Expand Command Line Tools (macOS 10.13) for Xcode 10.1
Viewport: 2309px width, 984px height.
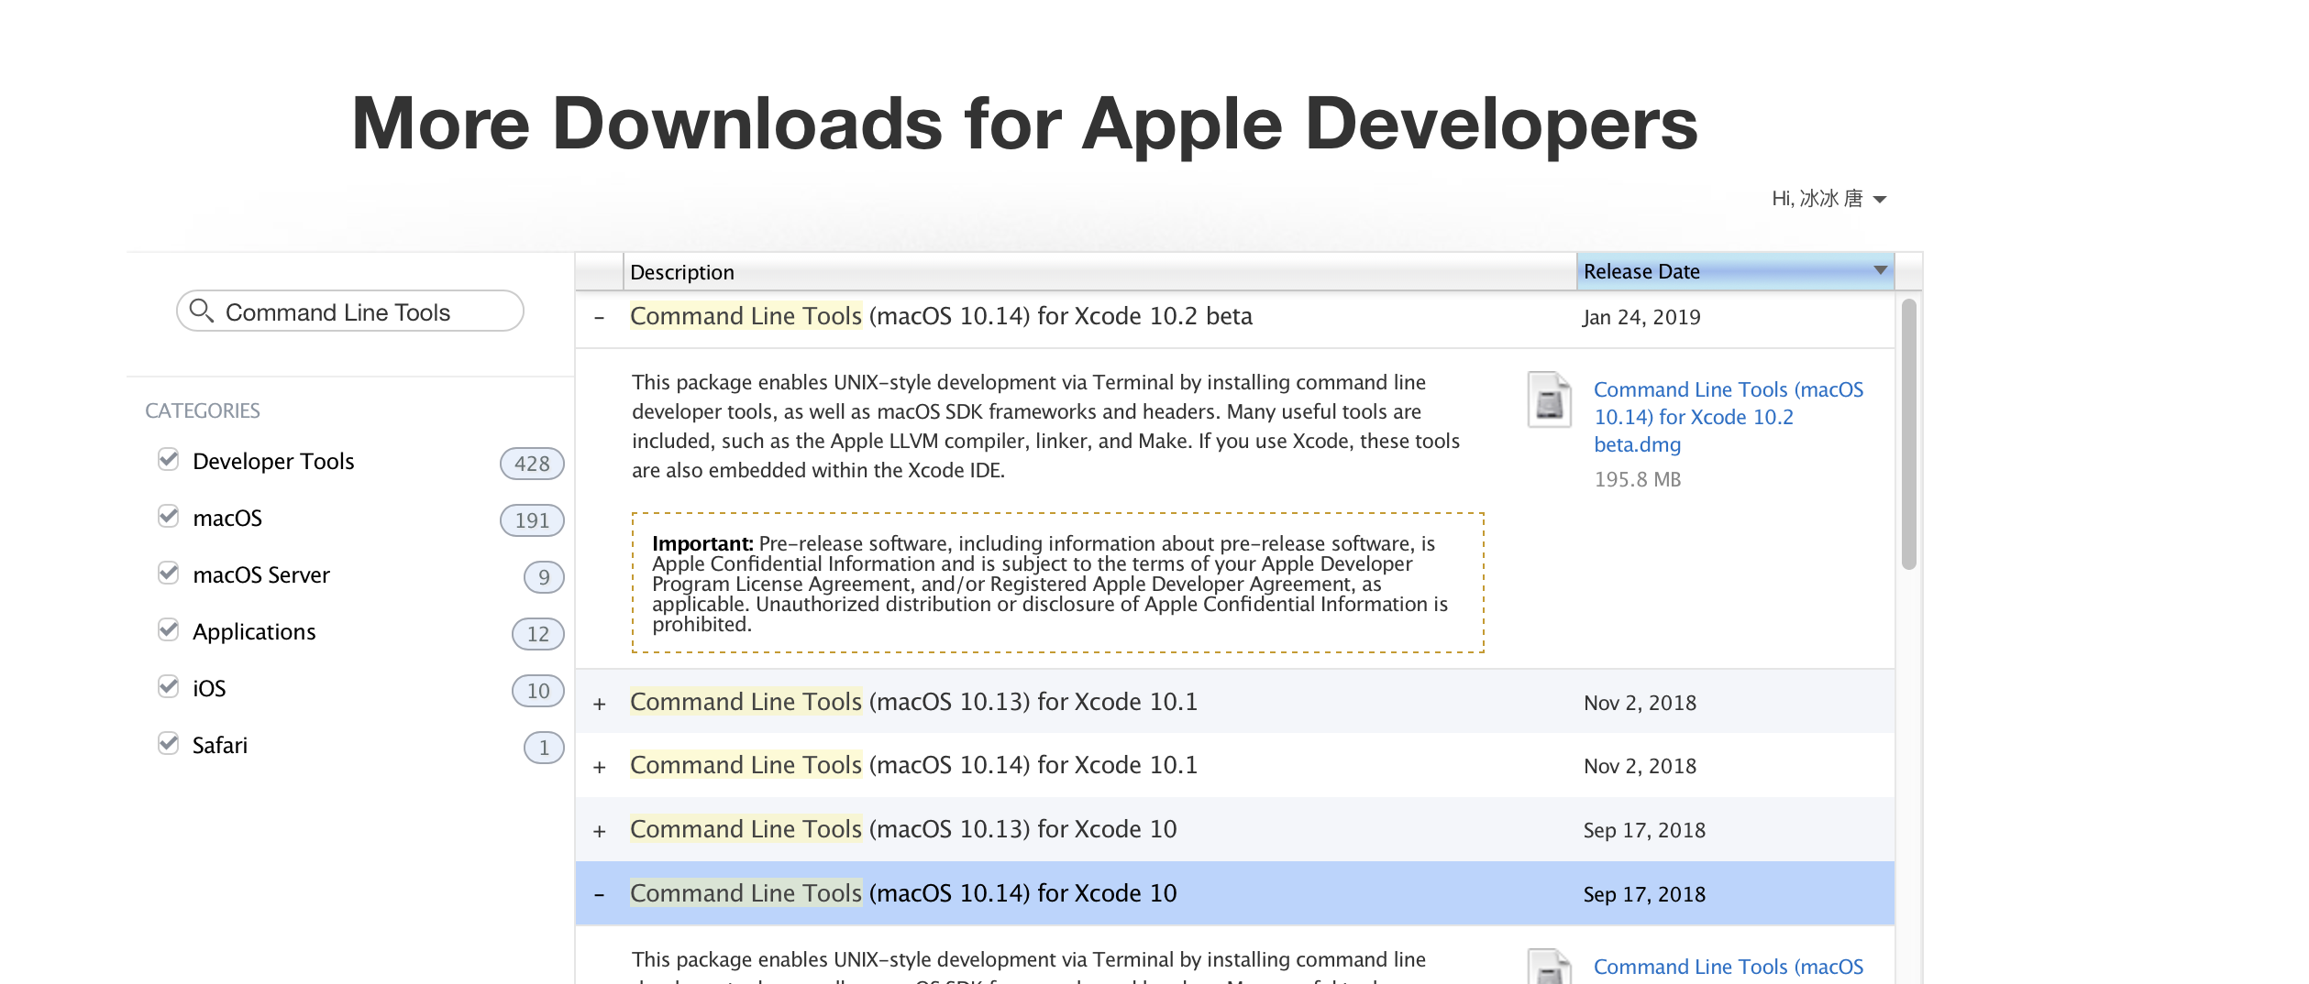(x=600, y=703)
